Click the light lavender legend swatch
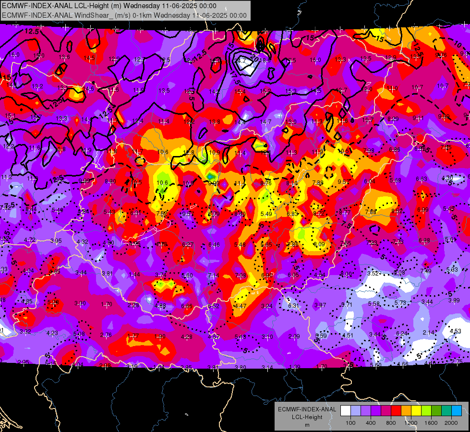The height and width of the screenshot is (432, 470). [356, 410]
